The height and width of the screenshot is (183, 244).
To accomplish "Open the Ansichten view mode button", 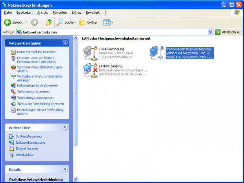I will point(107,22).
